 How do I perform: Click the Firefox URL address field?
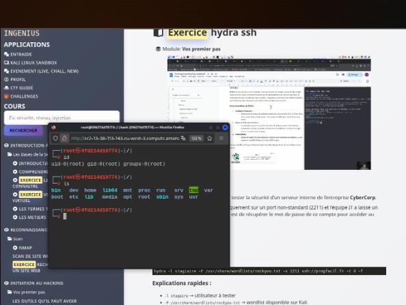[125, 139]
